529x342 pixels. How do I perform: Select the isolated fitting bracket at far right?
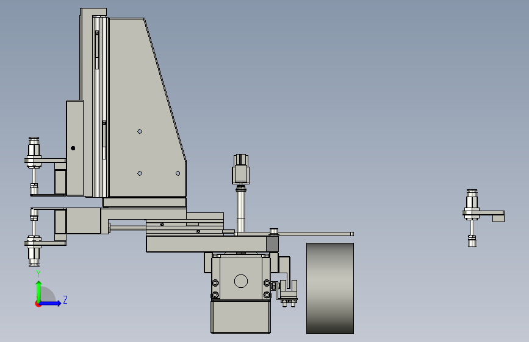483,218
